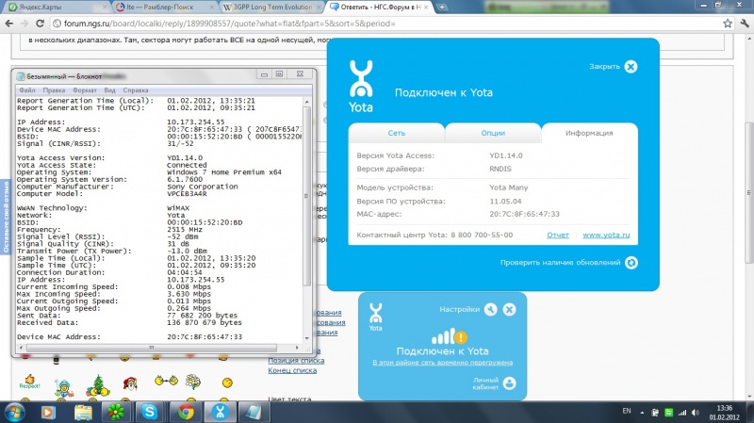The width and height of the screenshot is (754, 423).
Task: Select the Информация tab in Yota panel
Action: pos(589,133)
